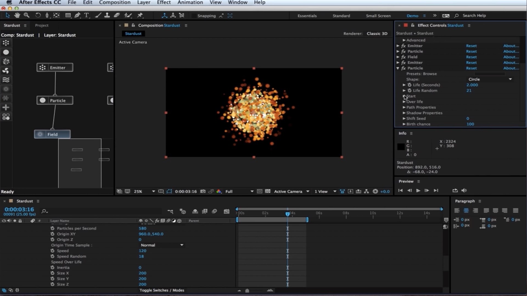Select the Puppet Pin tool

coord(140,15)
